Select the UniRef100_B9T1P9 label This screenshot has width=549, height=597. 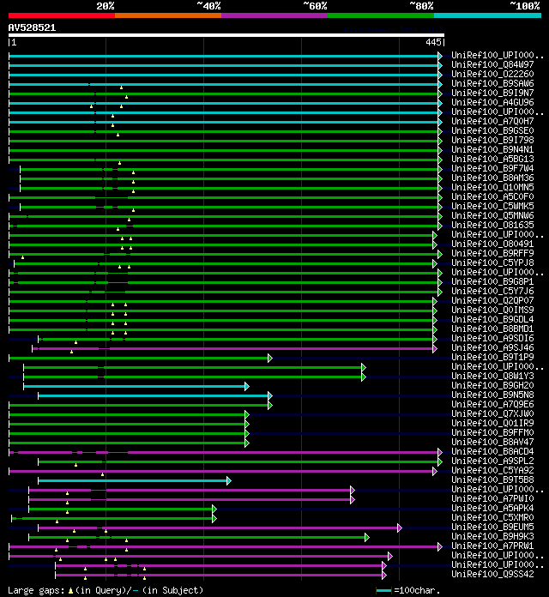(x=492, y=357)
